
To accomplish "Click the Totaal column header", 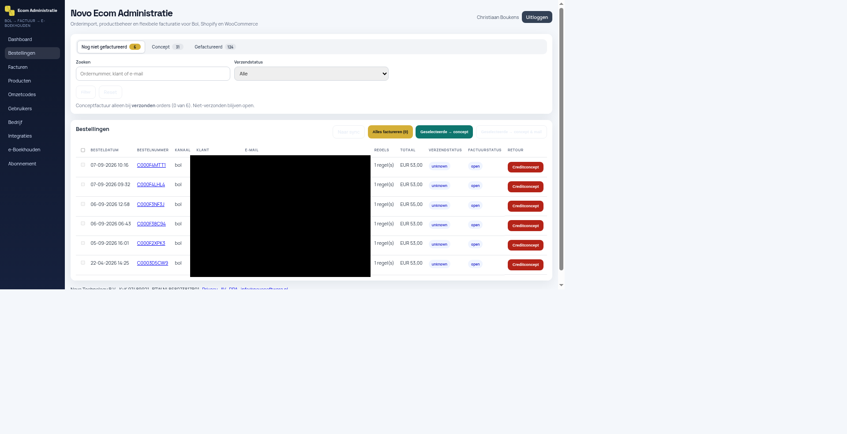I will pos(408,150).
